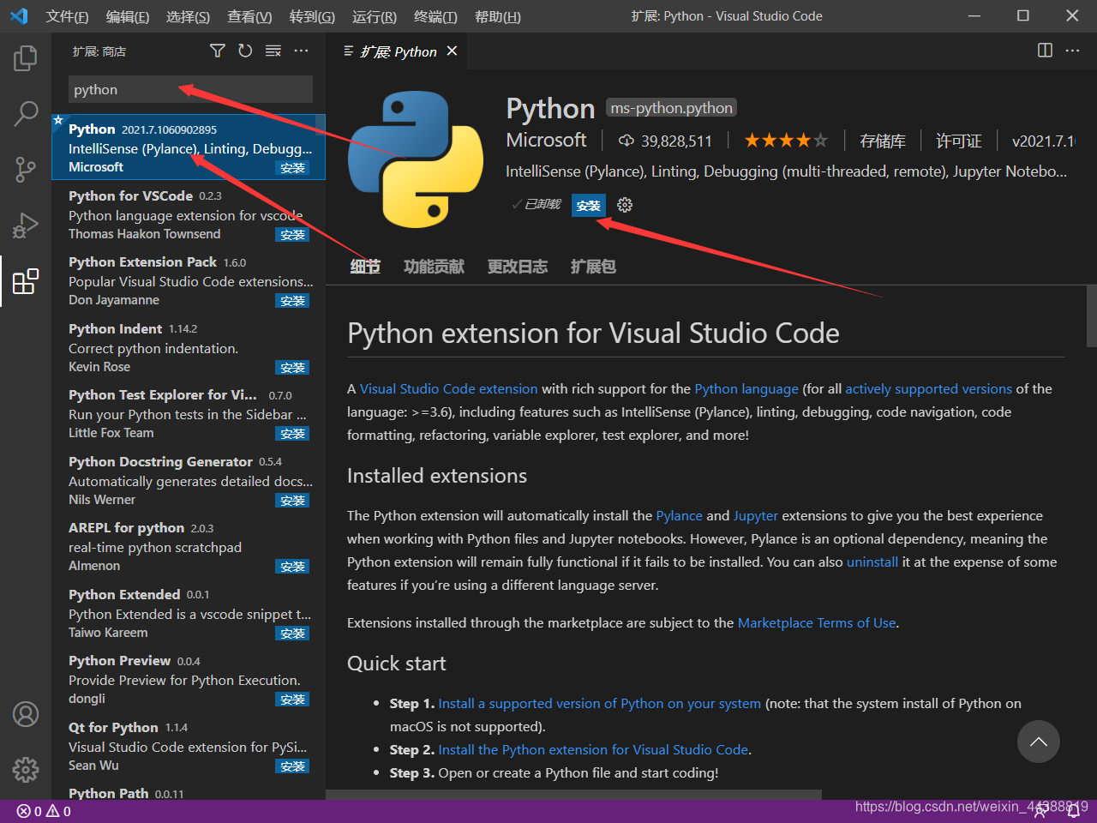1097x823 pixels.
Task: Select the Extensions view icon
Action: pos(26,280)
